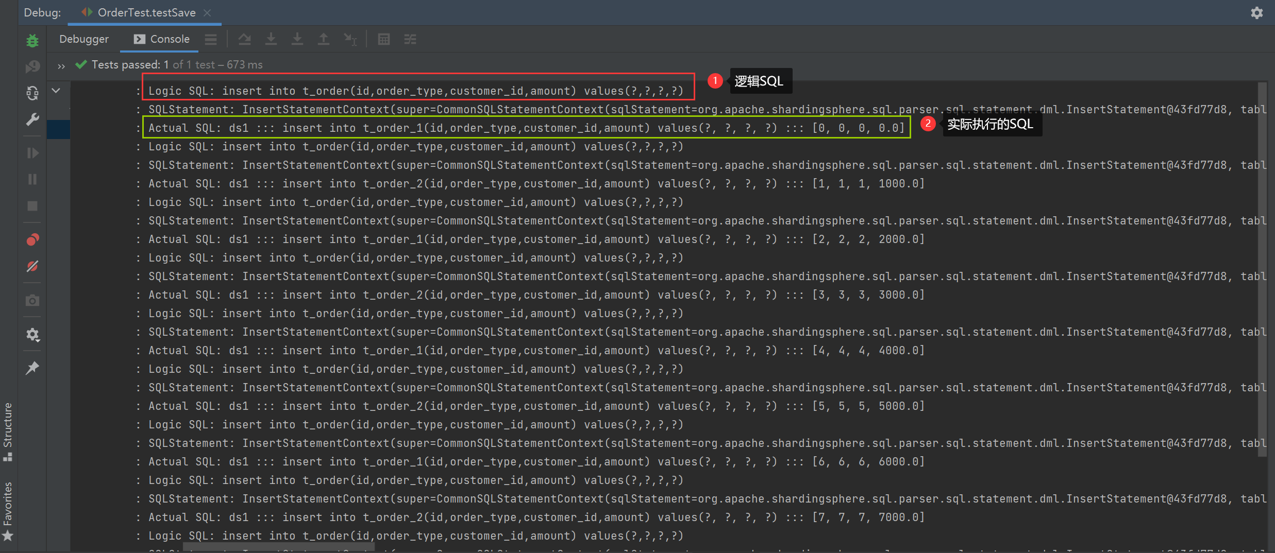The height and width of the screenshot is (553, 1275).
Task: Switch to the Debugger tab
Action: [83, 39]
